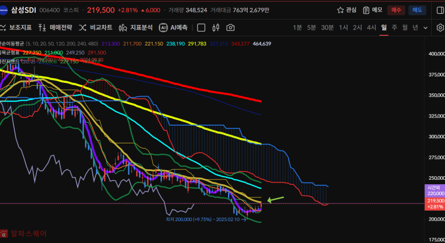Open the AI예측 prediction feature
This screenshot has width=445, height=243.
tap(173, 28)
